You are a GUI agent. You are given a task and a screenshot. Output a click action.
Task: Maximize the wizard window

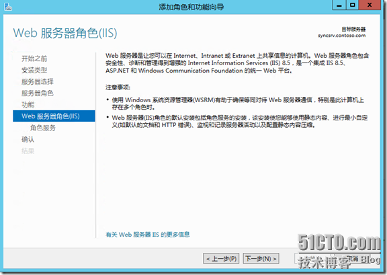tap(353, 5)
